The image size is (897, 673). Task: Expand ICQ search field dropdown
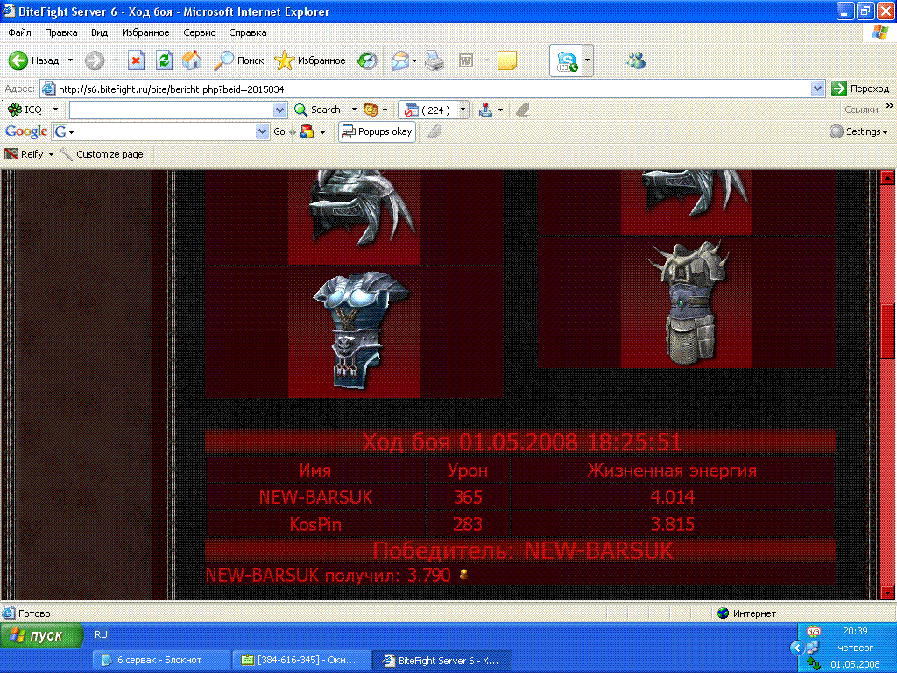click(279, 110)
